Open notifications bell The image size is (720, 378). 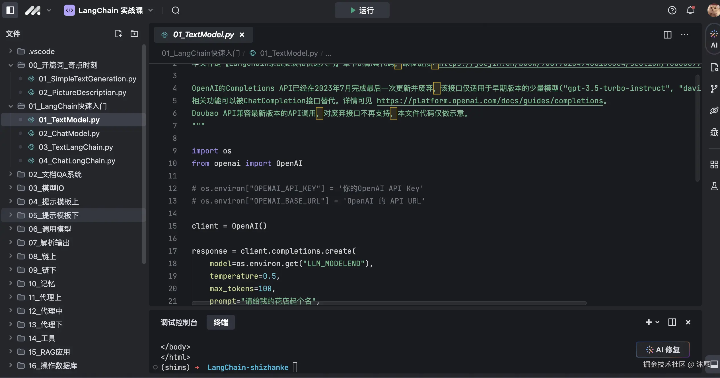[x=690, y=11]
